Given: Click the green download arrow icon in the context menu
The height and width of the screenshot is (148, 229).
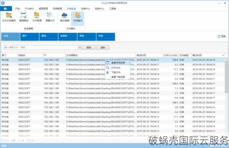Looking at the screenshot, I should 107,72.
